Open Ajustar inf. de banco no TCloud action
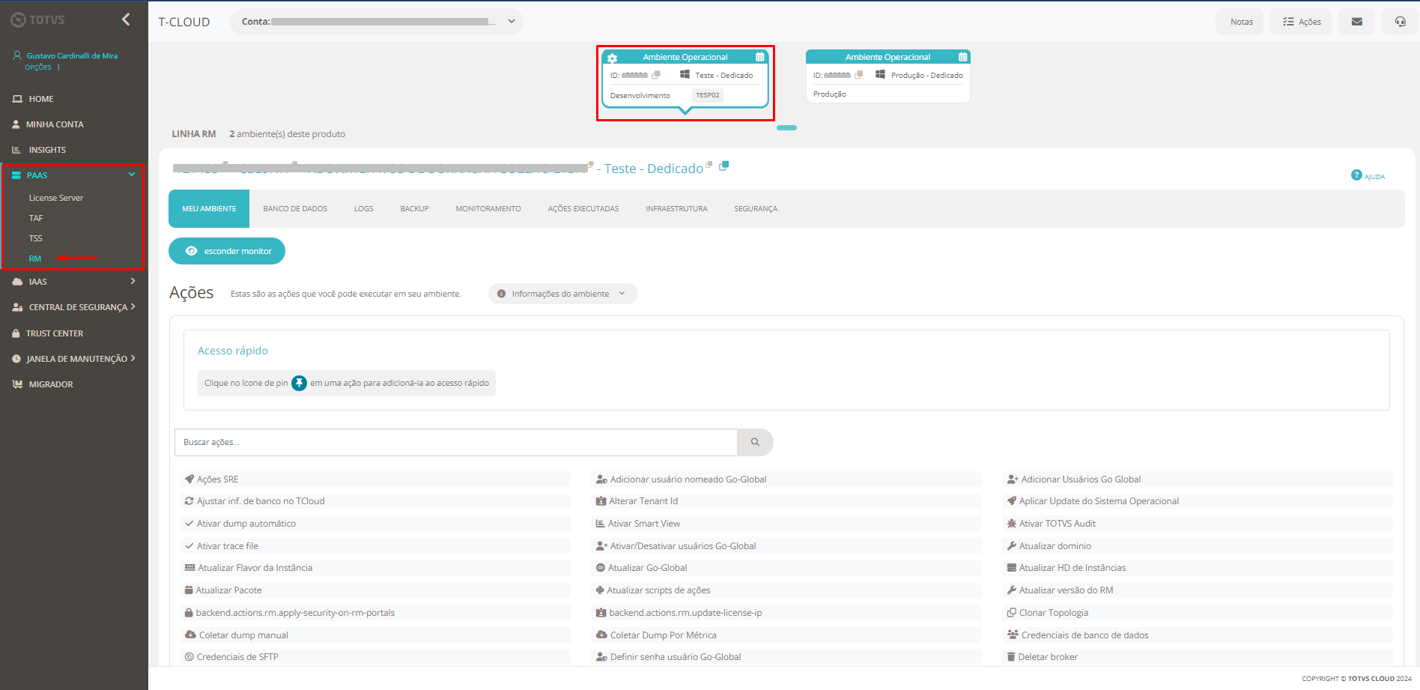 tap(376, 501)
